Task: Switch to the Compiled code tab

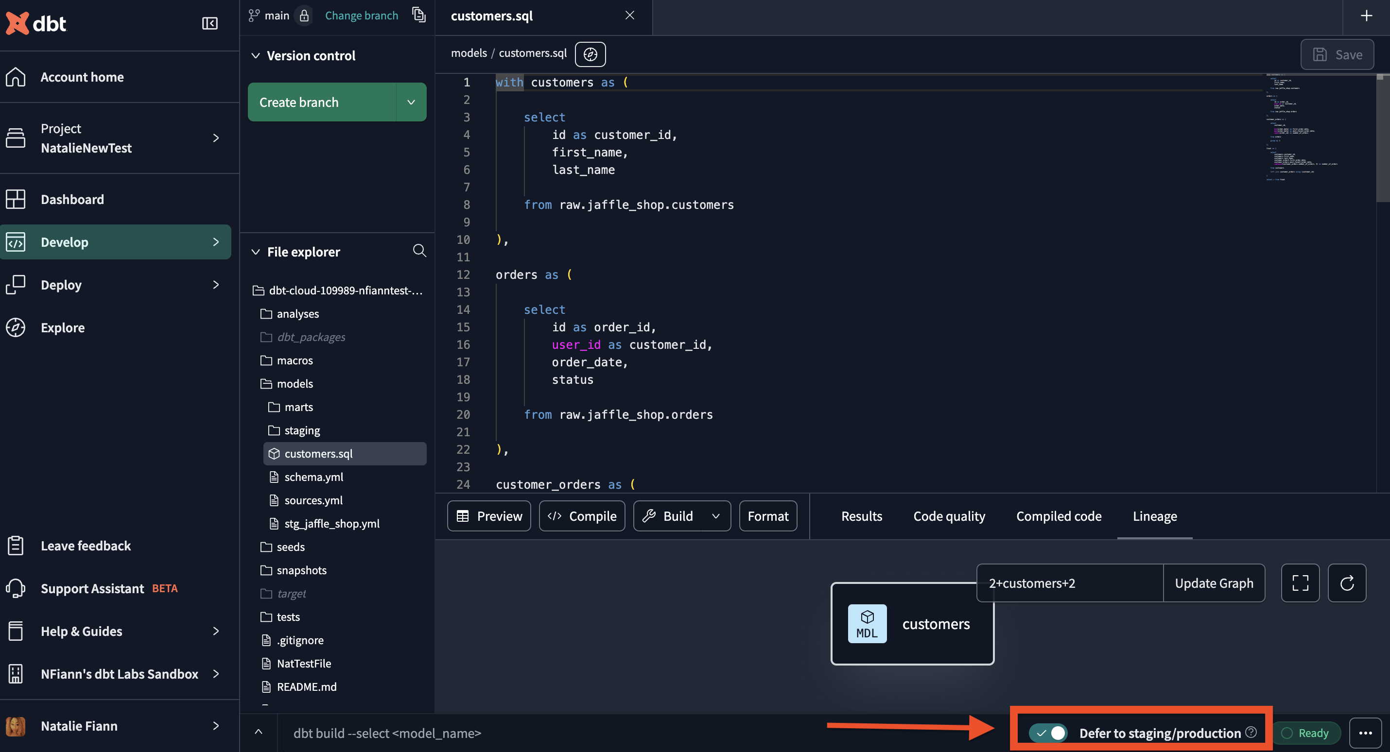Action: point(1059,516)
